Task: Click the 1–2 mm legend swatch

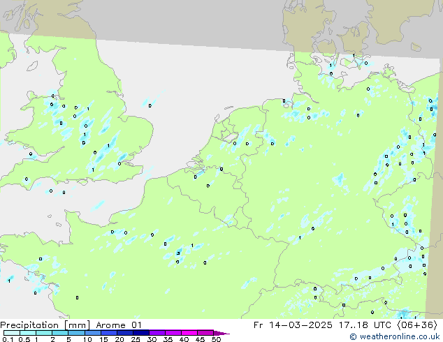Action: [44, 333]
